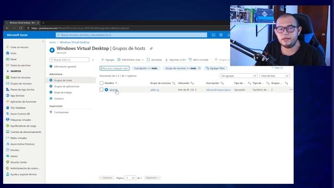Click the Todos los recursos grid icon

(x=8, y=77)
